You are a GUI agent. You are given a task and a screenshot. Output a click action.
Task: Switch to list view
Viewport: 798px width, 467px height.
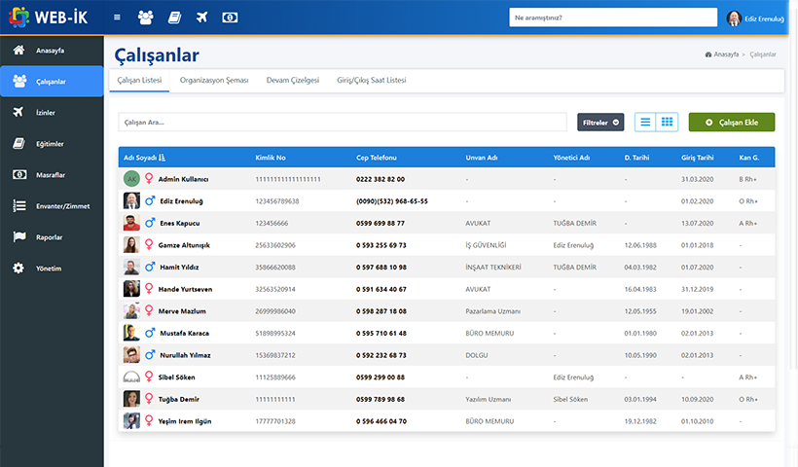pyautogui.click(x=645, y=122)
